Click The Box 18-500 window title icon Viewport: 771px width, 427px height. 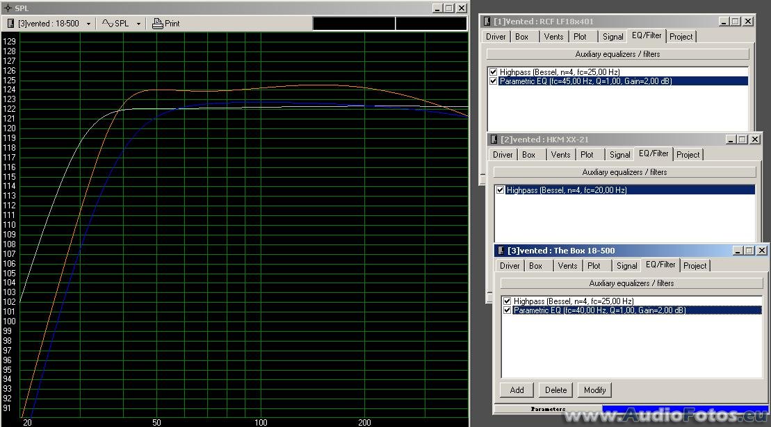[x=501, y=251]
